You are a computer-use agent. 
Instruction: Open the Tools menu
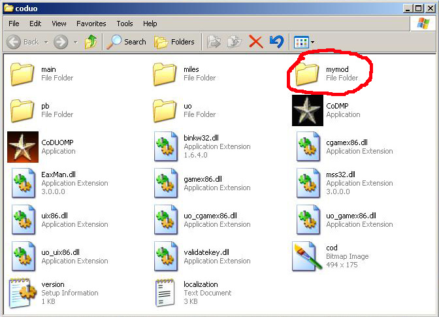tap(124, 24)
